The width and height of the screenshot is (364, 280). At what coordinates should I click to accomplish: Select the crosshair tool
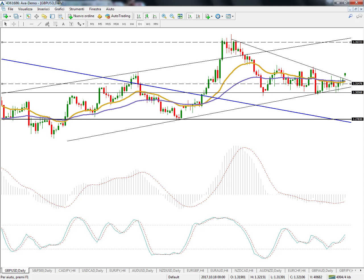pyautogui.click(x=14, y=24)
